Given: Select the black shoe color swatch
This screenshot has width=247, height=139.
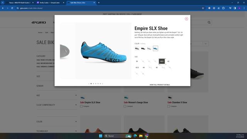Looking at the screenshot, I should (x=143, y=48).
